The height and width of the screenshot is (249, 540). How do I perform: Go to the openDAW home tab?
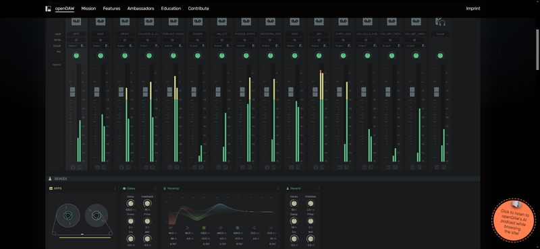[x=65, y=9]
